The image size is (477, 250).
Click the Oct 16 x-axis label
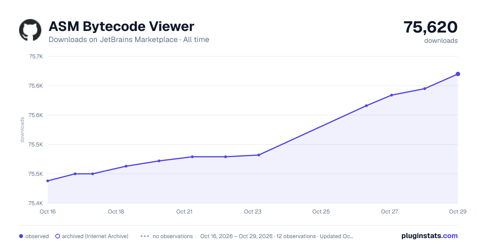tap(48, 212)
